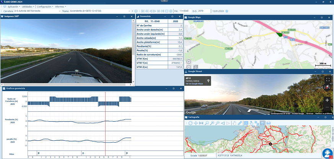Click the print icon in Cartografía toolbar
The width and height of the screenshot is (334, 159).
tap(268, 123)
